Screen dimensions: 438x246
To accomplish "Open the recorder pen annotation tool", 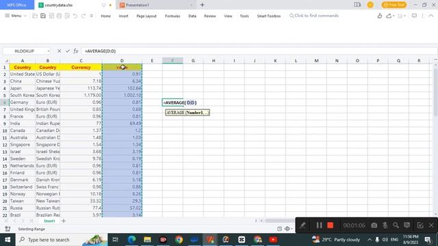I will [x=302, y=225].
